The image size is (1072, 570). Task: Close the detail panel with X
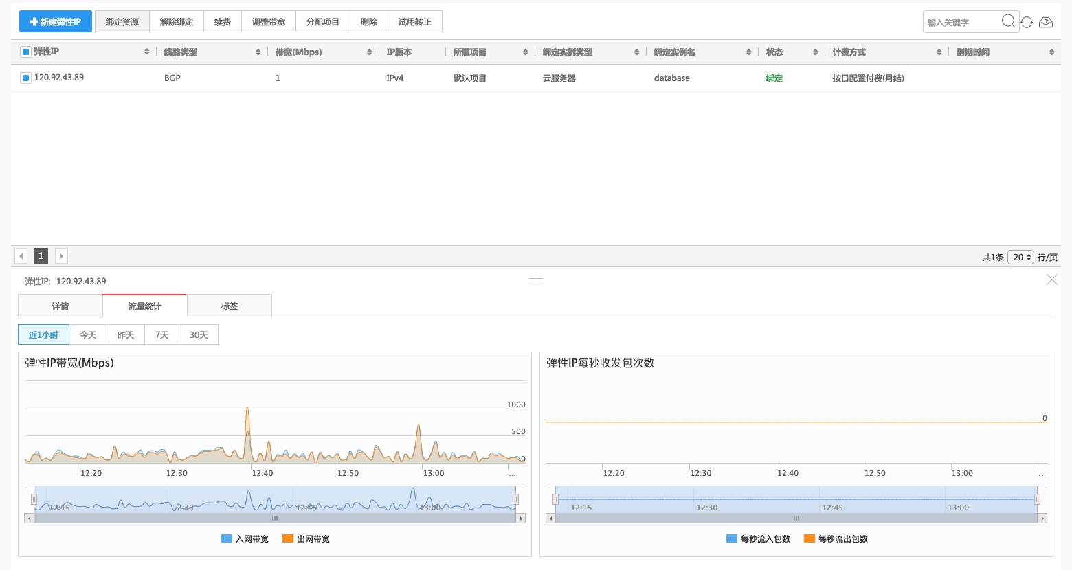pyautogui.click(x=1052, y=280)
